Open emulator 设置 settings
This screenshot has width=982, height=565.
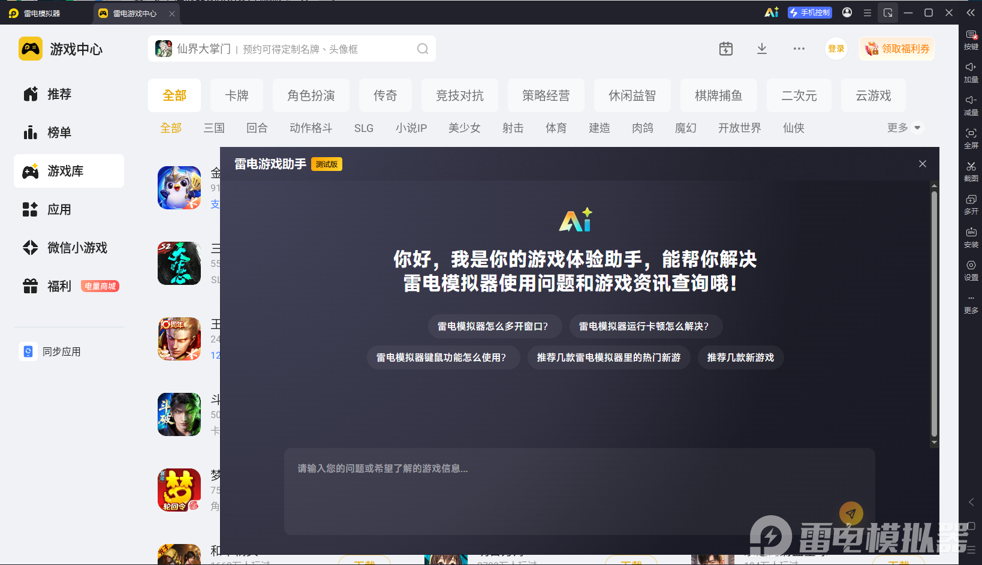click(x=971, y=271)
